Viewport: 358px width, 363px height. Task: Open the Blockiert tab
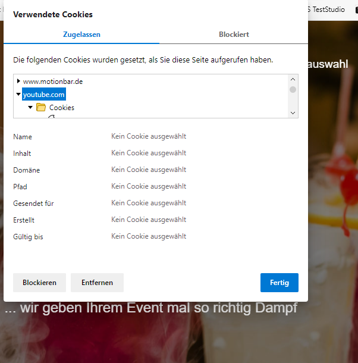point(234,35)
